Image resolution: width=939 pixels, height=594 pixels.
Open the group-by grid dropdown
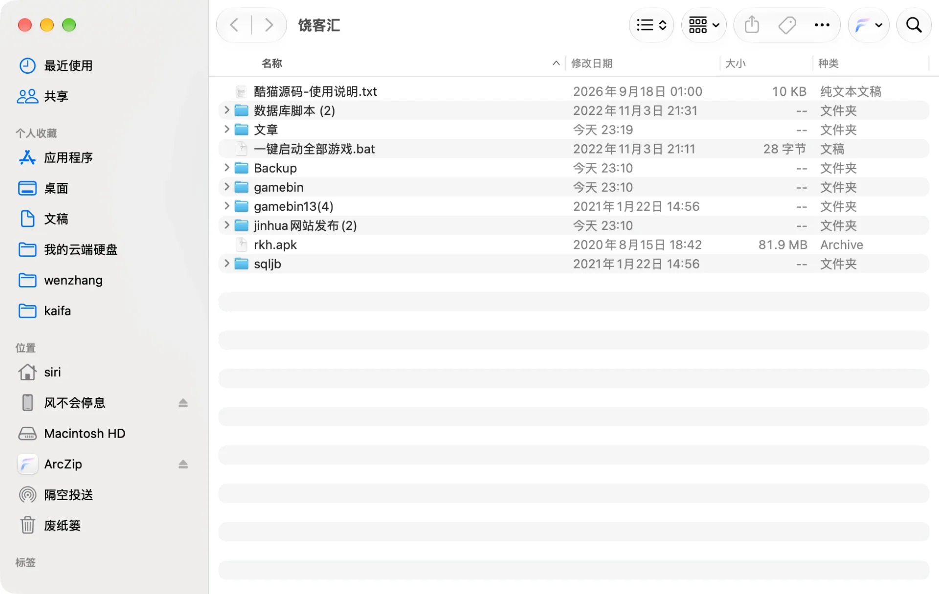704,25
